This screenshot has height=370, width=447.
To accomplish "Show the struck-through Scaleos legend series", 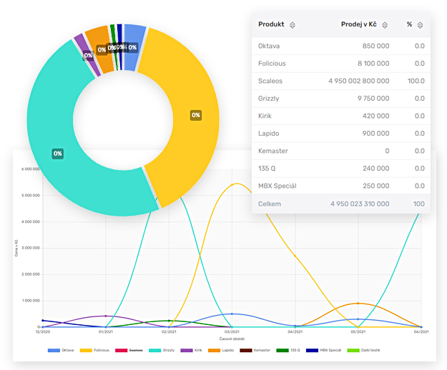I will (129, 350).
